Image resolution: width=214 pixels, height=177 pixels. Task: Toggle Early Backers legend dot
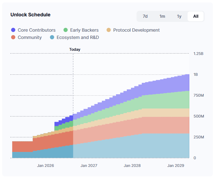(66, 30)
